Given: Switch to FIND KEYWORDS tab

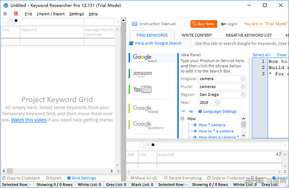Looking at the screenshot, I should coord(152,35).
